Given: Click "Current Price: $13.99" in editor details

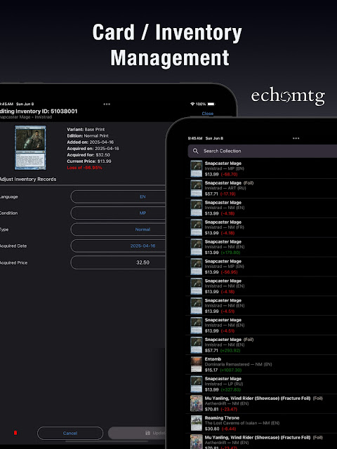Looking at the screenshot, I should (x=89, y=161).
